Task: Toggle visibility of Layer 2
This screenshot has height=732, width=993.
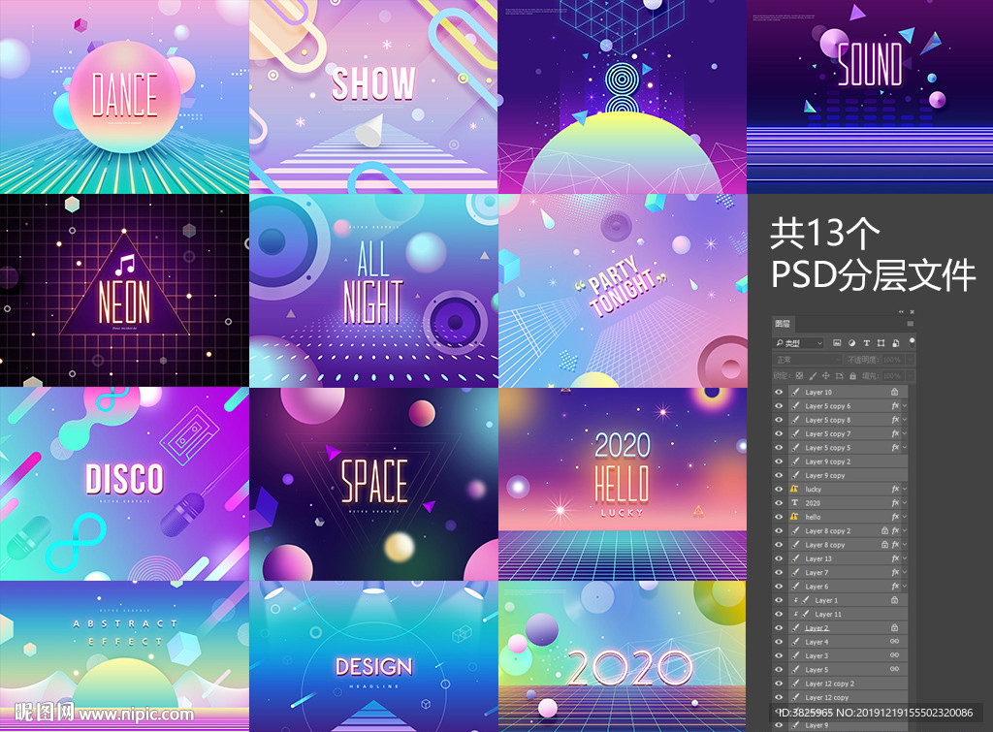Action: (x=779, y=628)
